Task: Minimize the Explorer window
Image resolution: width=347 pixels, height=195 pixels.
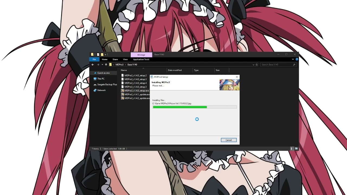Action: (x=278, y=54)
